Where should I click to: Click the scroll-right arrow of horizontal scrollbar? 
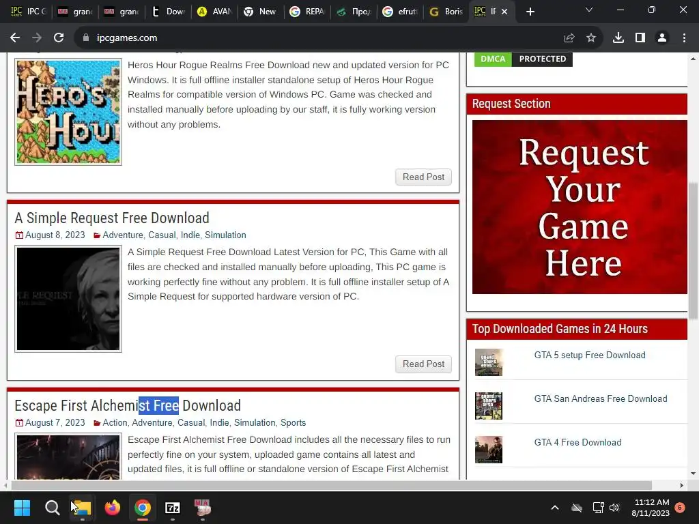click(682, 485)
